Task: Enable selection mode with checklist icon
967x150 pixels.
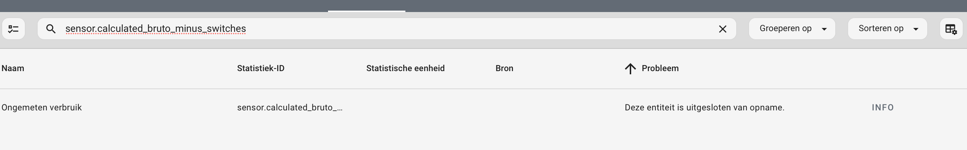Action: [x=13, y=29]
